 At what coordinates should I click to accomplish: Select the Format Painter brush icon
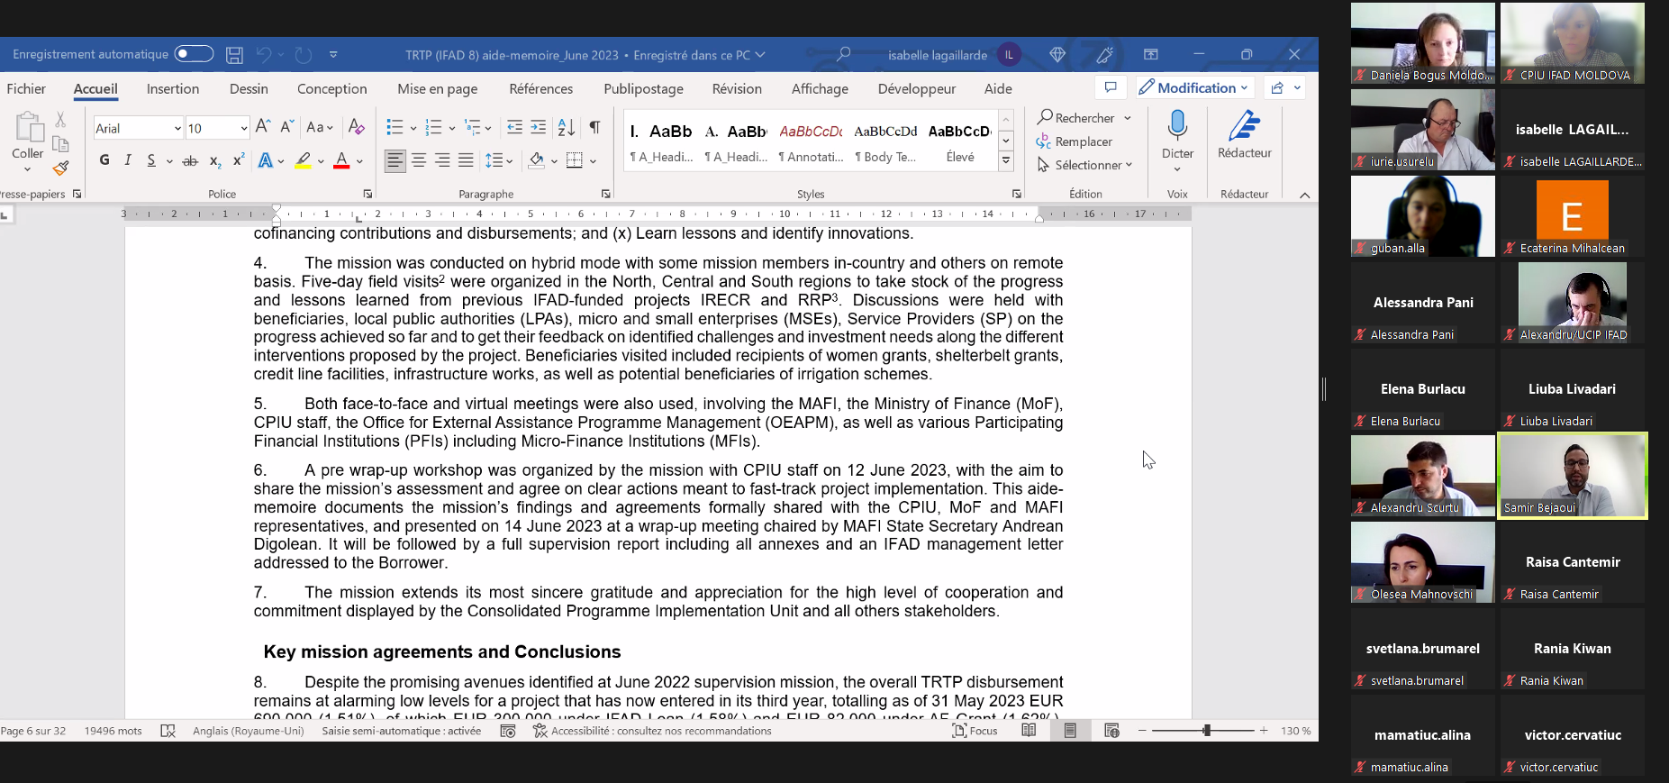60,168
